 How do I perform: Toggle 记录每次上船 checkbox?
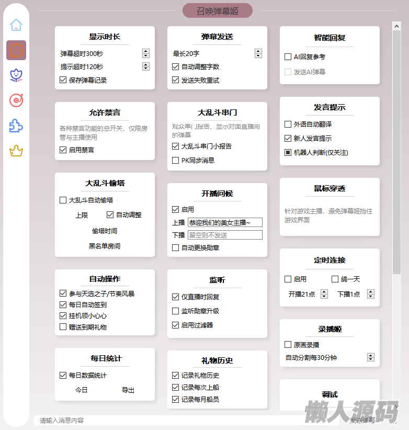click(x=175, y=387)
